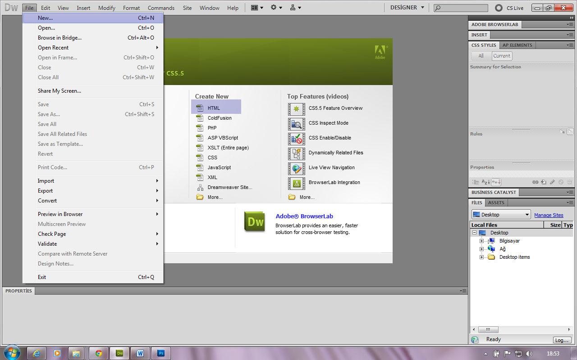Toggle show information about selected property in Rules

pos(562,132)
